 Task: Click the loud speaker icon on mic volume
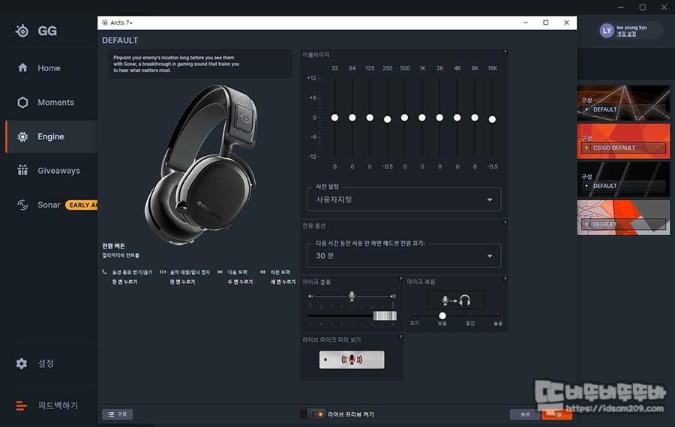392,296
